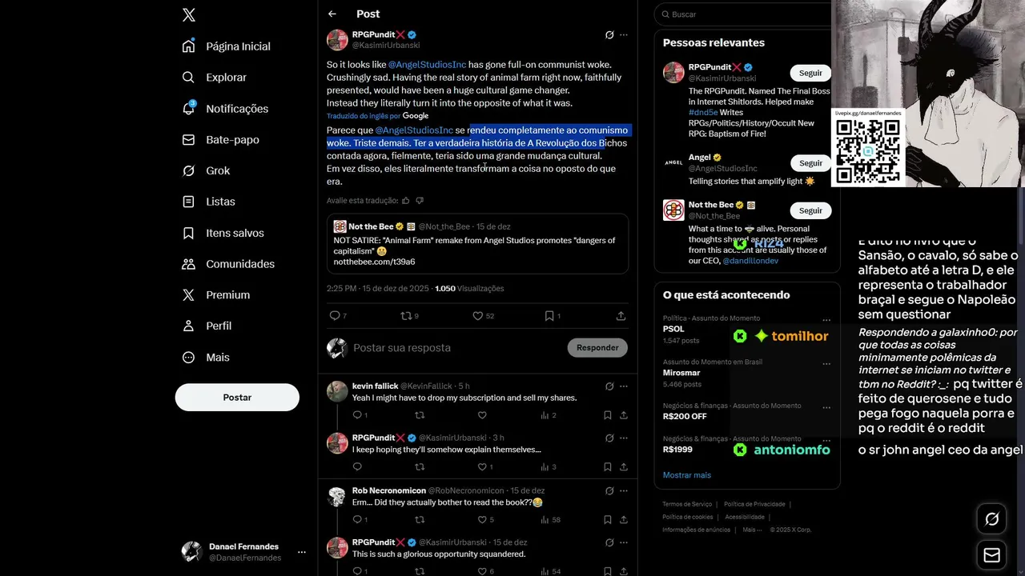This screenshot has width=1025, height=576.
Task: Click the Buscar search field
Action: [745, 14]
